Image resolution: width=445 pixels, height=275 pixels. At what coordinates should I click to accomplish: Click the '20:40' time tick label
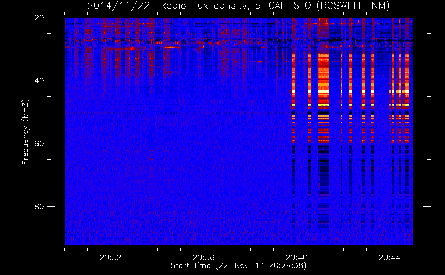[x=296, y=258]
